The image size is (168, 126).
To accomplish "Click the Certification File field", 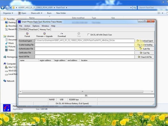I will coord(85,52).
